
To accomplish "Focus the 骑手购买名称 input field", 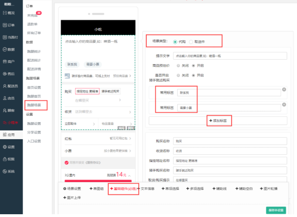I will (230, 170).
